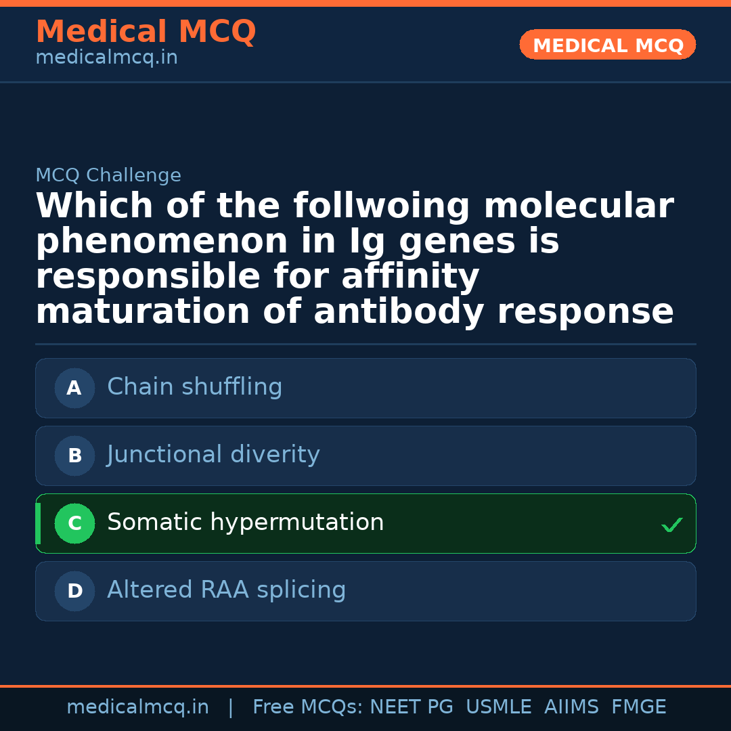Choose the Somatic hypermutation answer
The image size is (731, 731).
[246, 523]
